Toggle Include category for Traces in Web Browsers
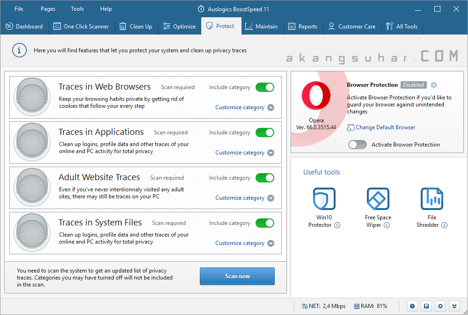This screenshot has width=468, height=315. (x=265, y=87)
